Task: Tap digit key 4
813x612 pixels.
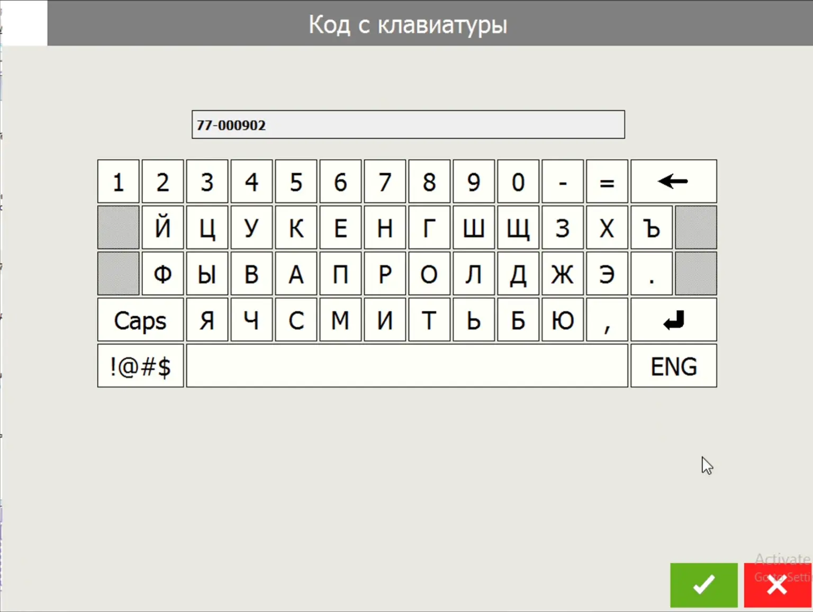Action: [251, 182]
